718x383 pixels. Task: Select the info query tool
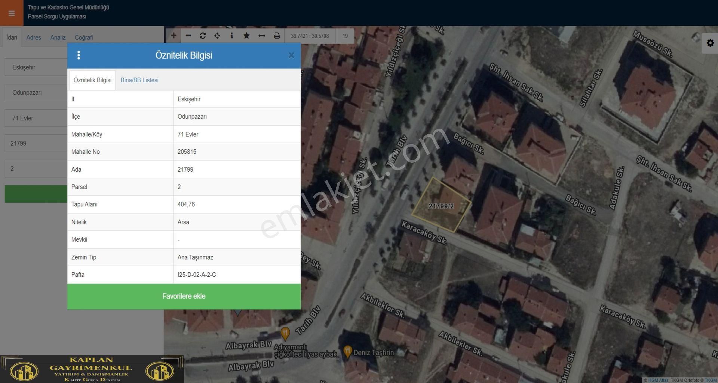point(232,36)
